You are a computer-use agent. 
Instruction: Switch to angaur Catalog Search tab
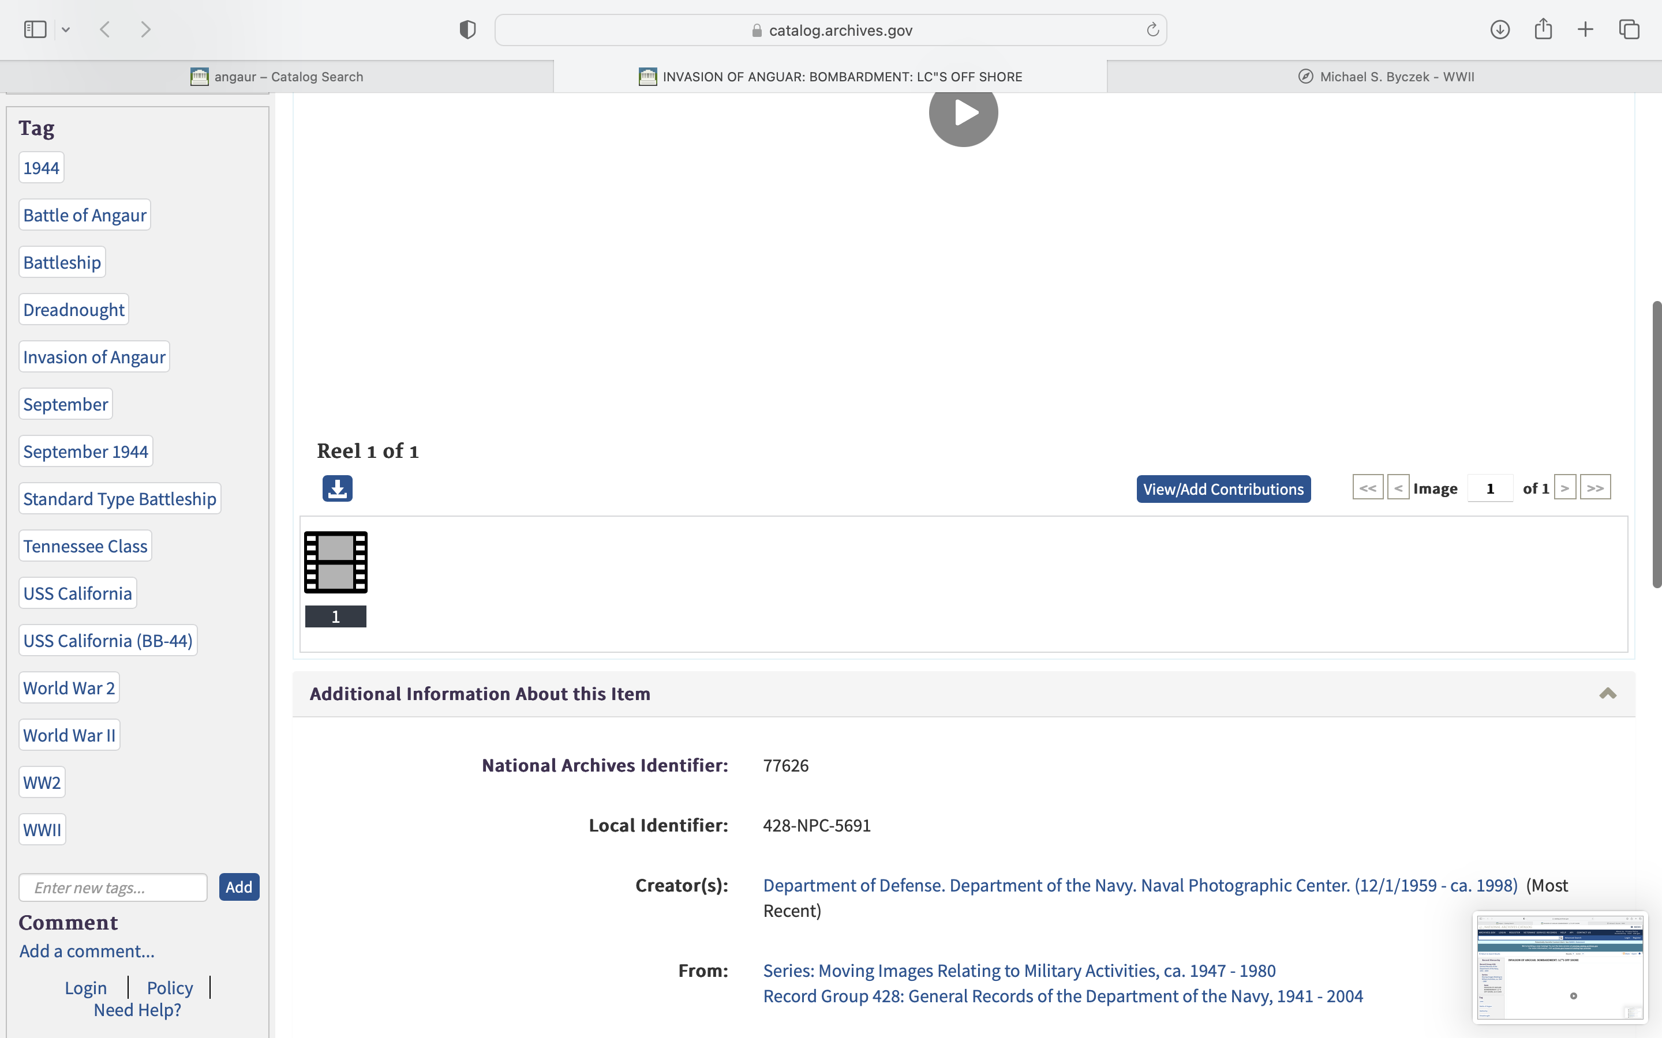pos(277,77)
